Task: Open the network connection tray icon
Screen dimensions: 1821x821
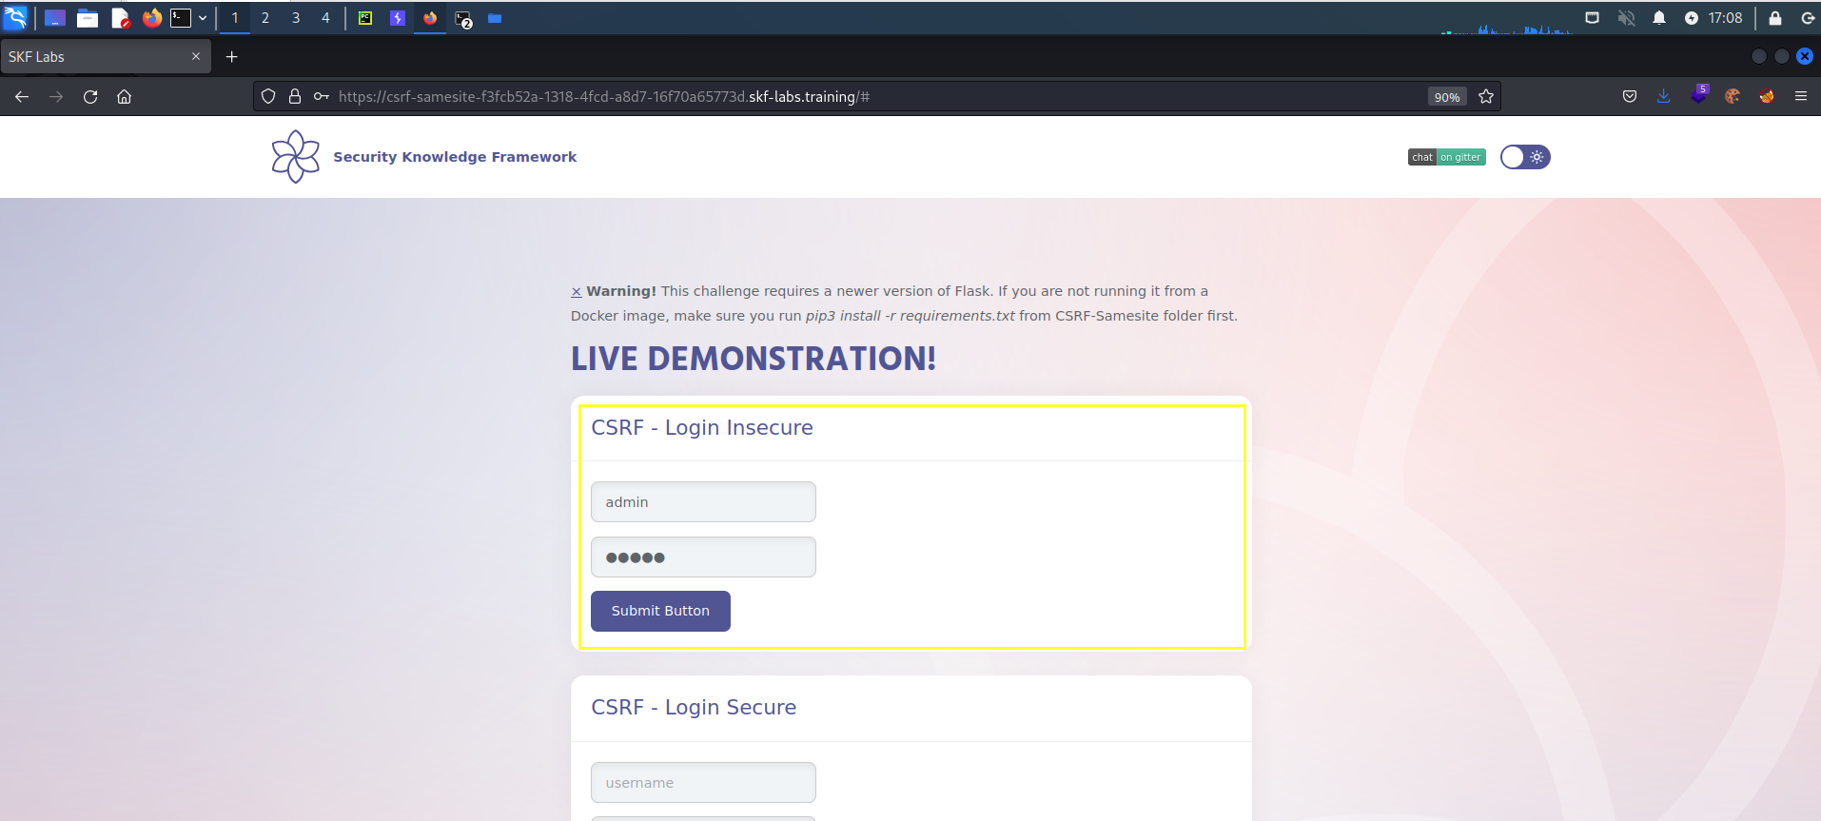Action: [1592, 18]
